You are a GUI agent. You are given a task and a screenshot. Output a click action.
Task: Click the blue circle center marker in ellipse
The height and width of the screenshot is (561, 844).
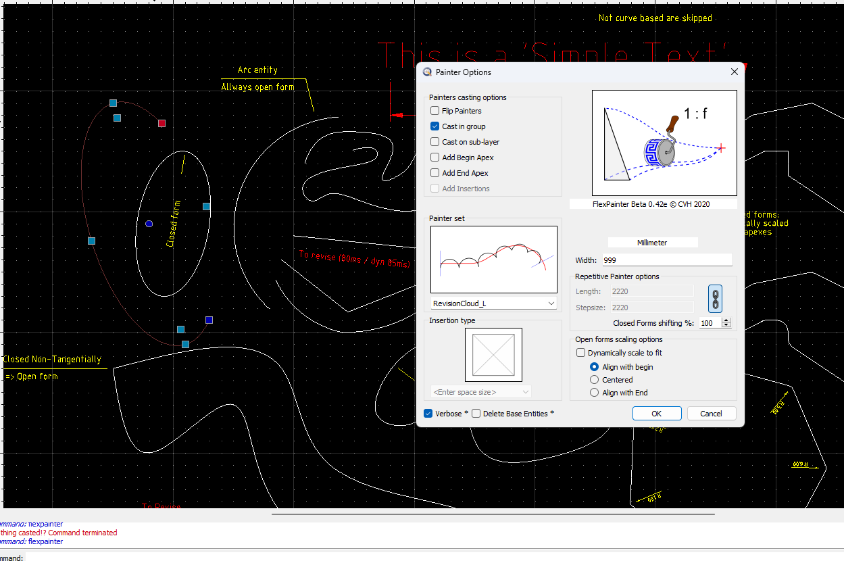(149, 224)
